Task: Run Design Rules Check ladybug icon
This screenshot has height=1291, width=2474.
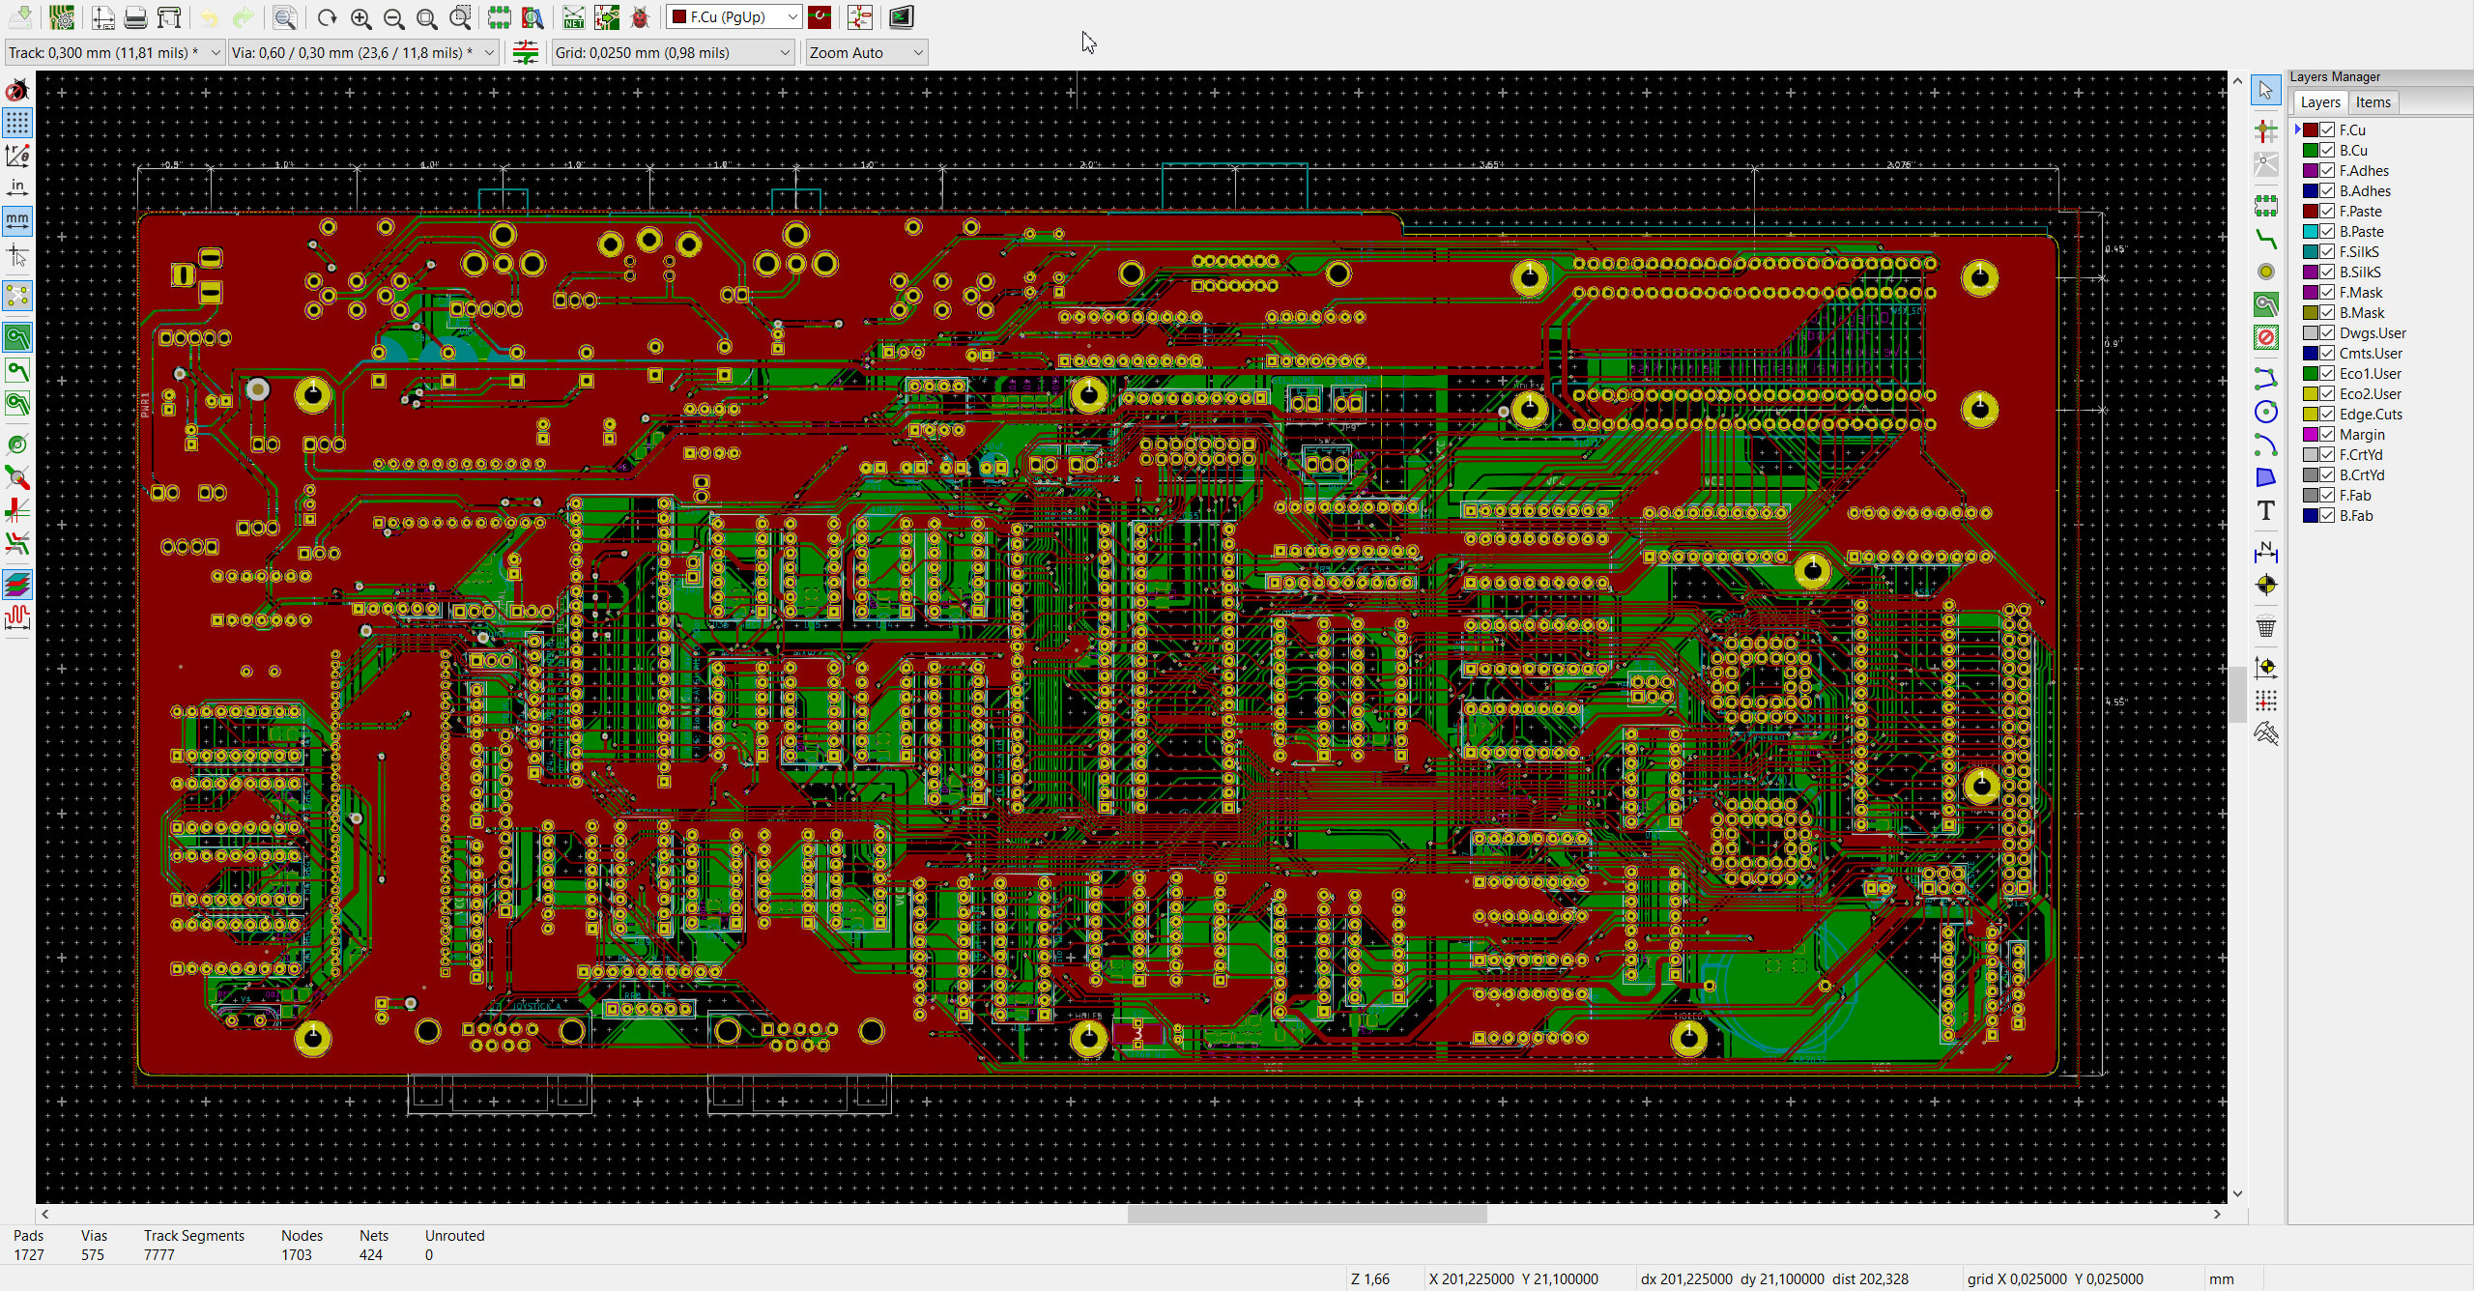Action: [x=640, y=17]
